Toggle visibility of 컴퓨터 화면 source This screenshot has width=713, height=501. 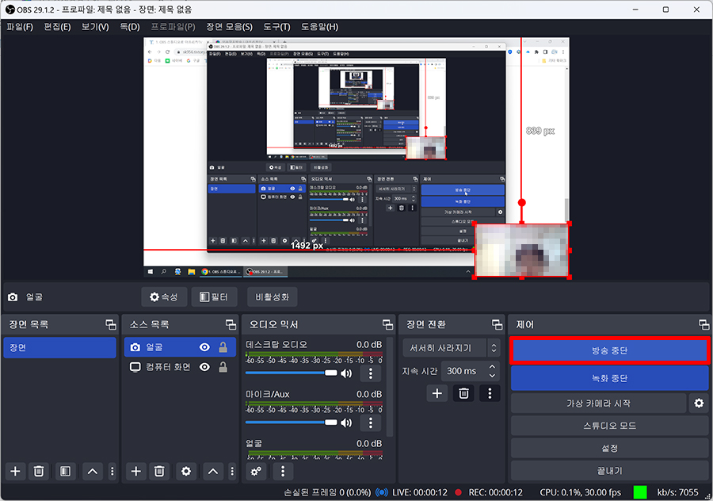(204, 367)
